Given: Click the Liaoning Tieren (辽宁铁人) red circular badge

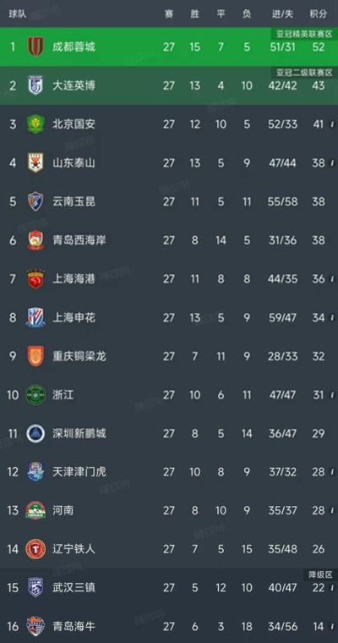Looking at the screenshot, I should tap(35, 549).
